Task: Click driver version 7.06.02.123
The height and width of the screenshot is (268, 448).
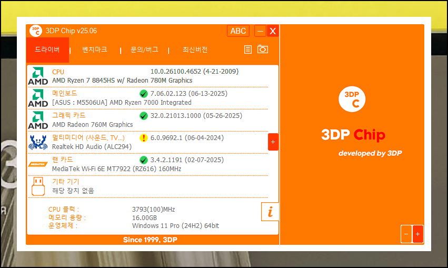Action: tap(168, 94)
